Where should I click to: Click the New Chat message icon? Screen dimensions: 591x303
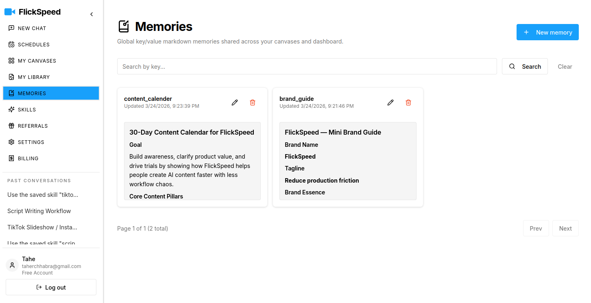[x=11, y=28]
